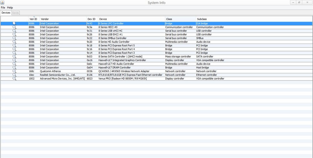This screenshot has height=158, width=313.
Task: Click magnifier icon on Qualcomm Atheros row
Action: point(14,71)
